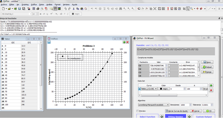Expand the New file dropdown arrow

point(6,9)
